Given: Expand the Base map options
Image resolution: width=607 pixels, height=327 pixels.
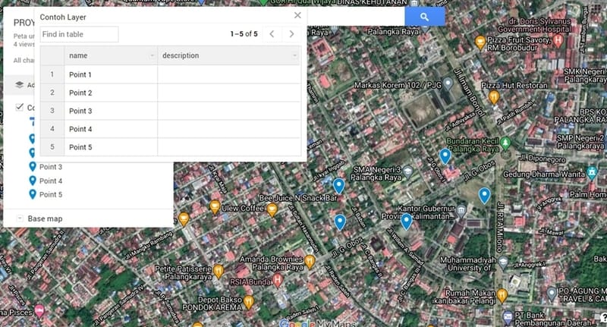Looking at the screenshot, I should (x=20, y=219).
